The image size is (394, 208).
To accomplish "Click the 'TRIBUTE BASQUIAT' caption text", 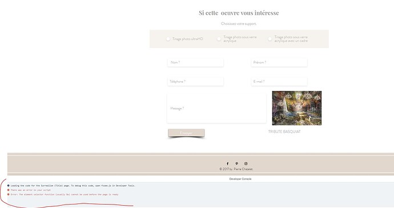I will [x=284, y=131].
